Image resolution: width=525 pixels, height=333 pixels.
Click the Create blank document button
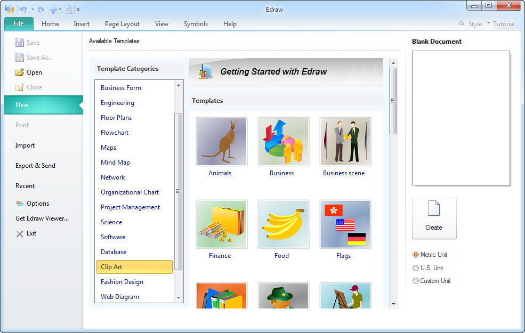434,218
